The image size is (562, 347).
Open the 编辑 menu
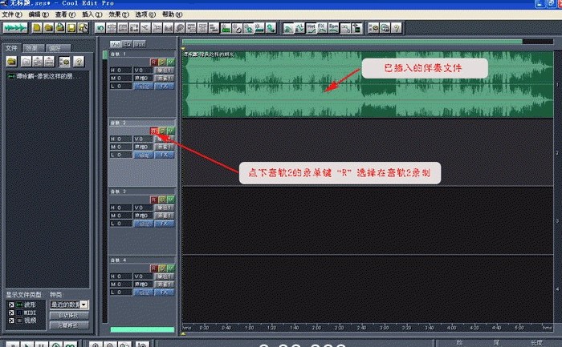39,14
